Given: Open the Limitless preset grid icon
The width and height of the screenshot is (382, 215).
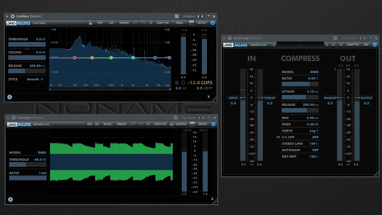Looking at the screenshot, I should pyautogui.click(x=177, y=16).
